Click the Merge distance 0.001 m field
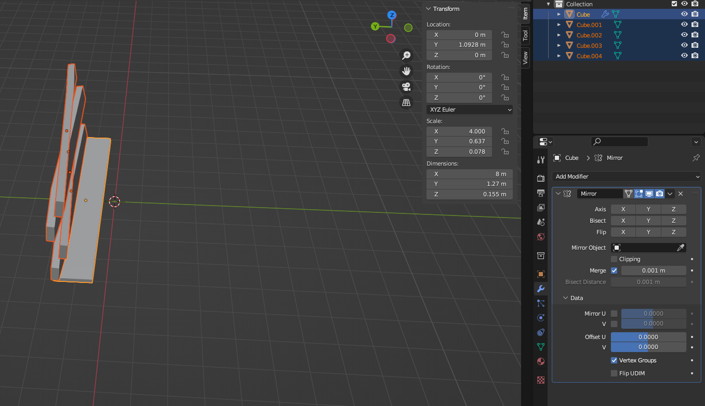This screenshot has height=406, width=705. [x=654, y=270]
